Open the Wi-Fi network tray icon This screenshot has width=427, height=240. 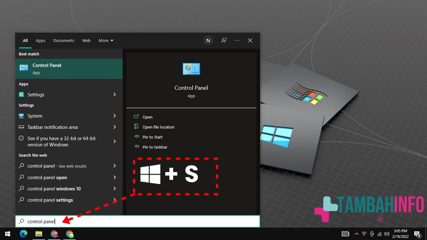coord(380,234)
